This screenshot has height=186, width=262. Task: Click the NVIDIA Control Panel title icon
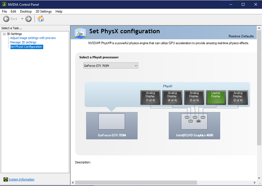(4, 4)
